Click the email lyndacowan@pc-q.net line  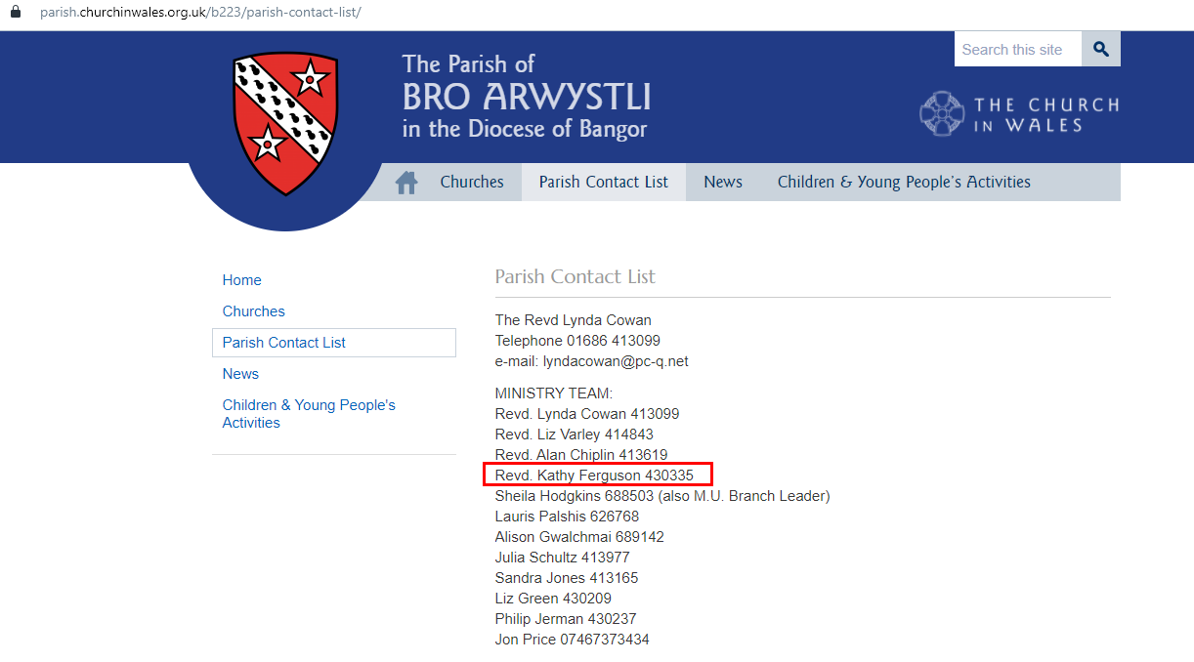point(592,361)
